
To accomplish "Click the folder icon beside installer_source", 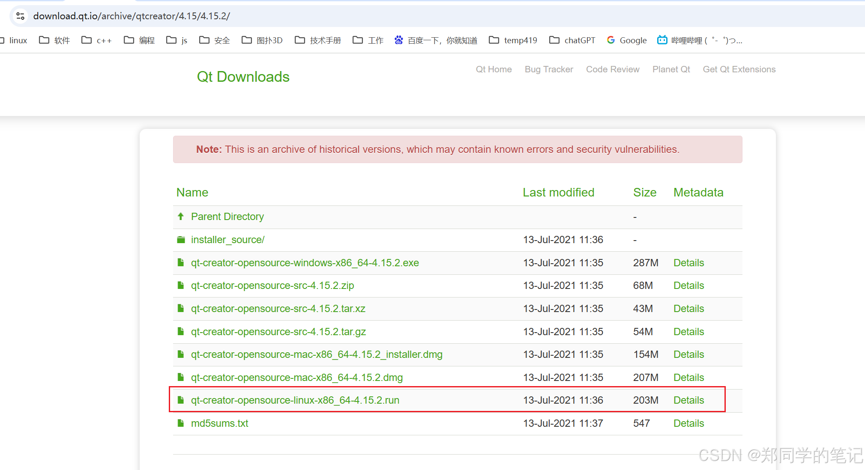I will [x=180, y=239].
